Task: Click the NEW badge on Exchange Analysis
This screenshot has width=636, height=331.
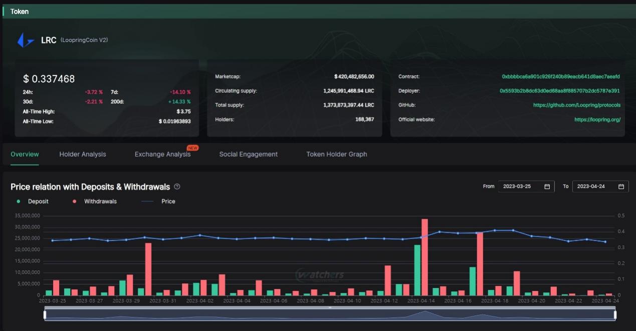Action: coord(192,148)
